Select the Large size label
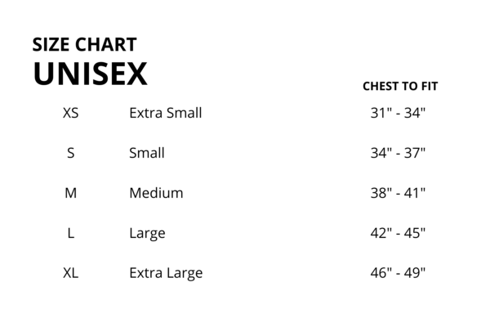This screenshot has width=490, height=327. 147,234
